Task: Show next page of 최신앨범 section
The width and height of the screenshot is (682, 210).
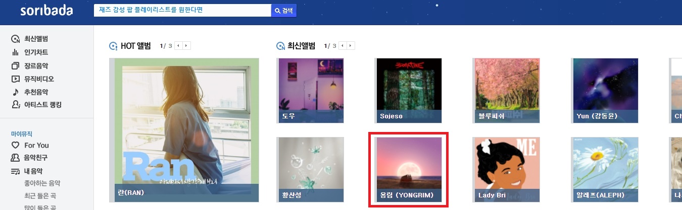Action: [x=351, y=46]
